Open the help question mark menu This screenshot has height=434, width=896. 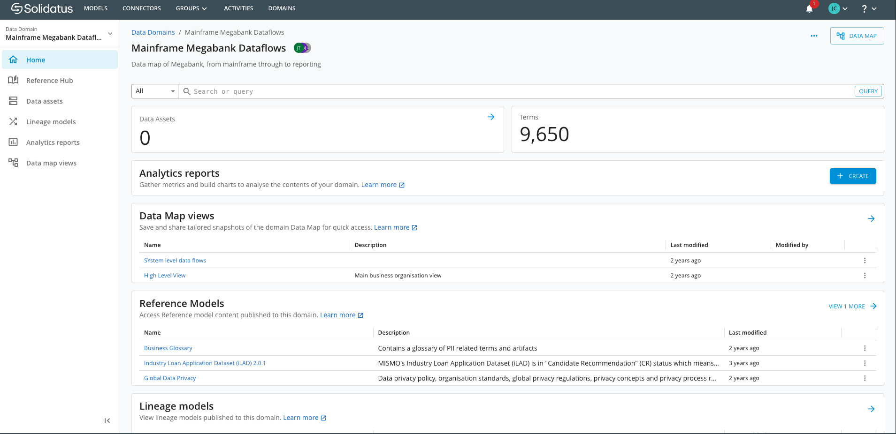(869, 8)
